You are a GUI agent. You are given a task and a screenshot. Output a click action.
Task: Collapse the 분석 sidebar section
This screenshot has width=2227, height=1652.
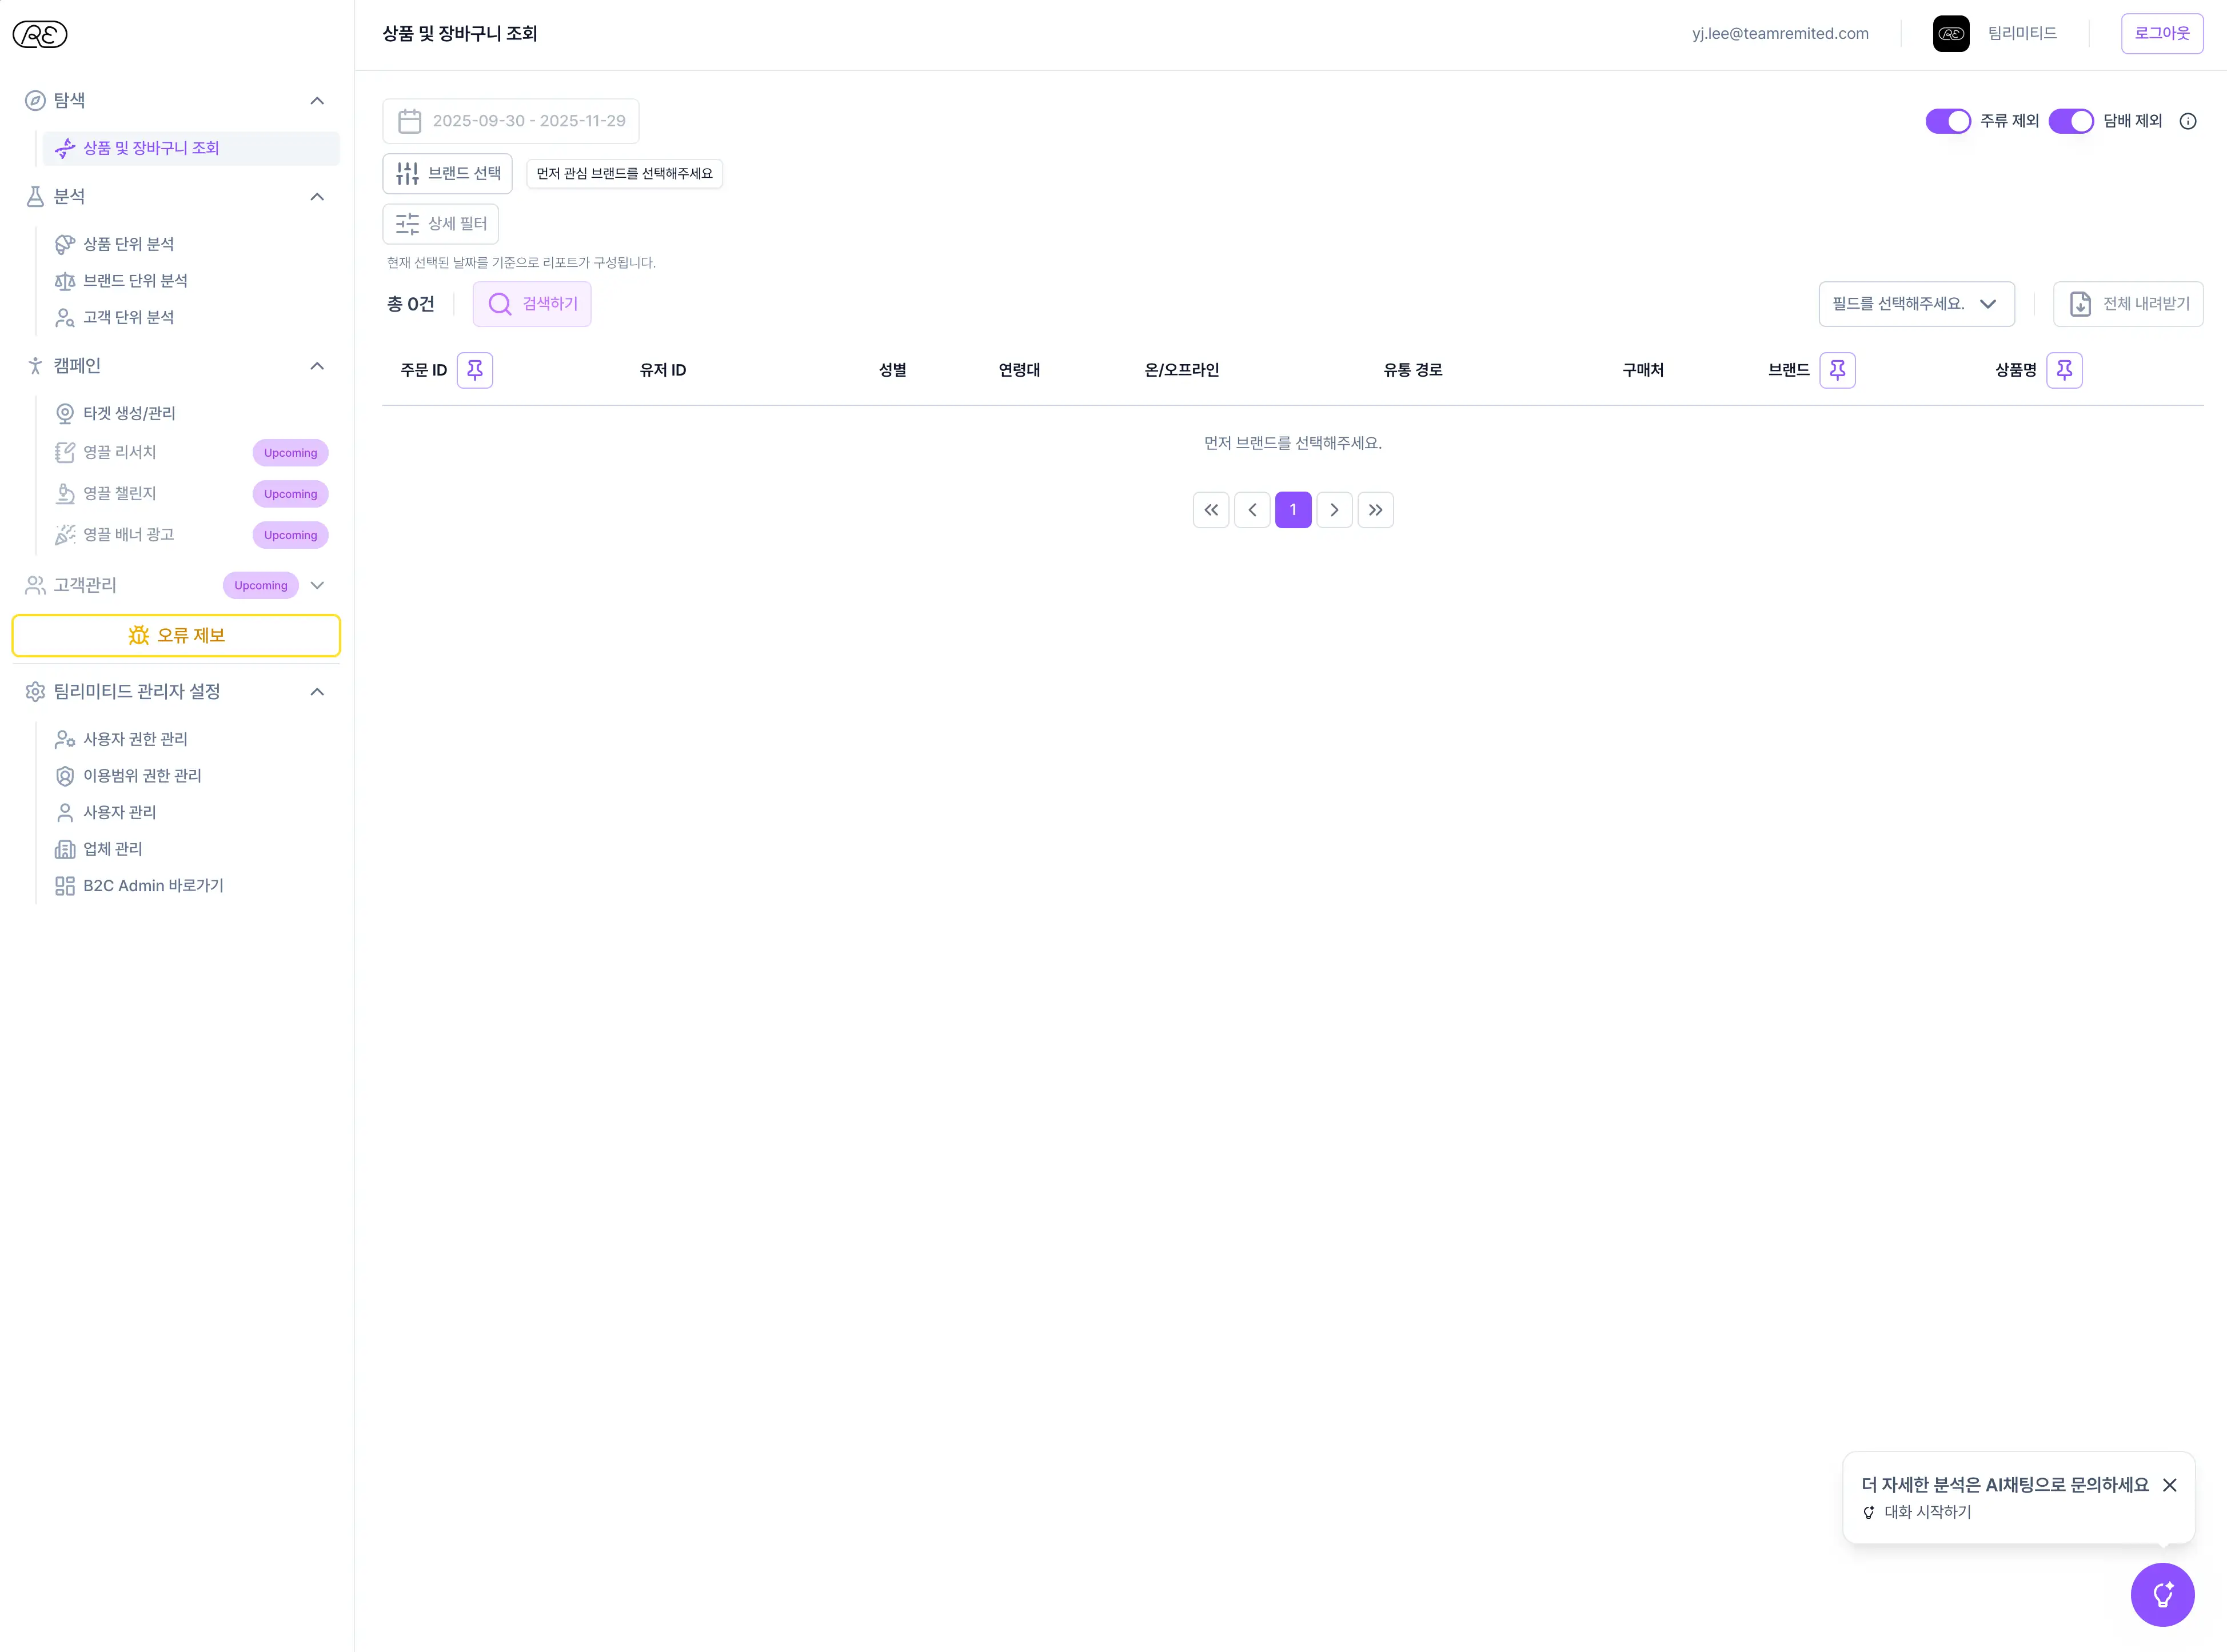tap(317, 197)
